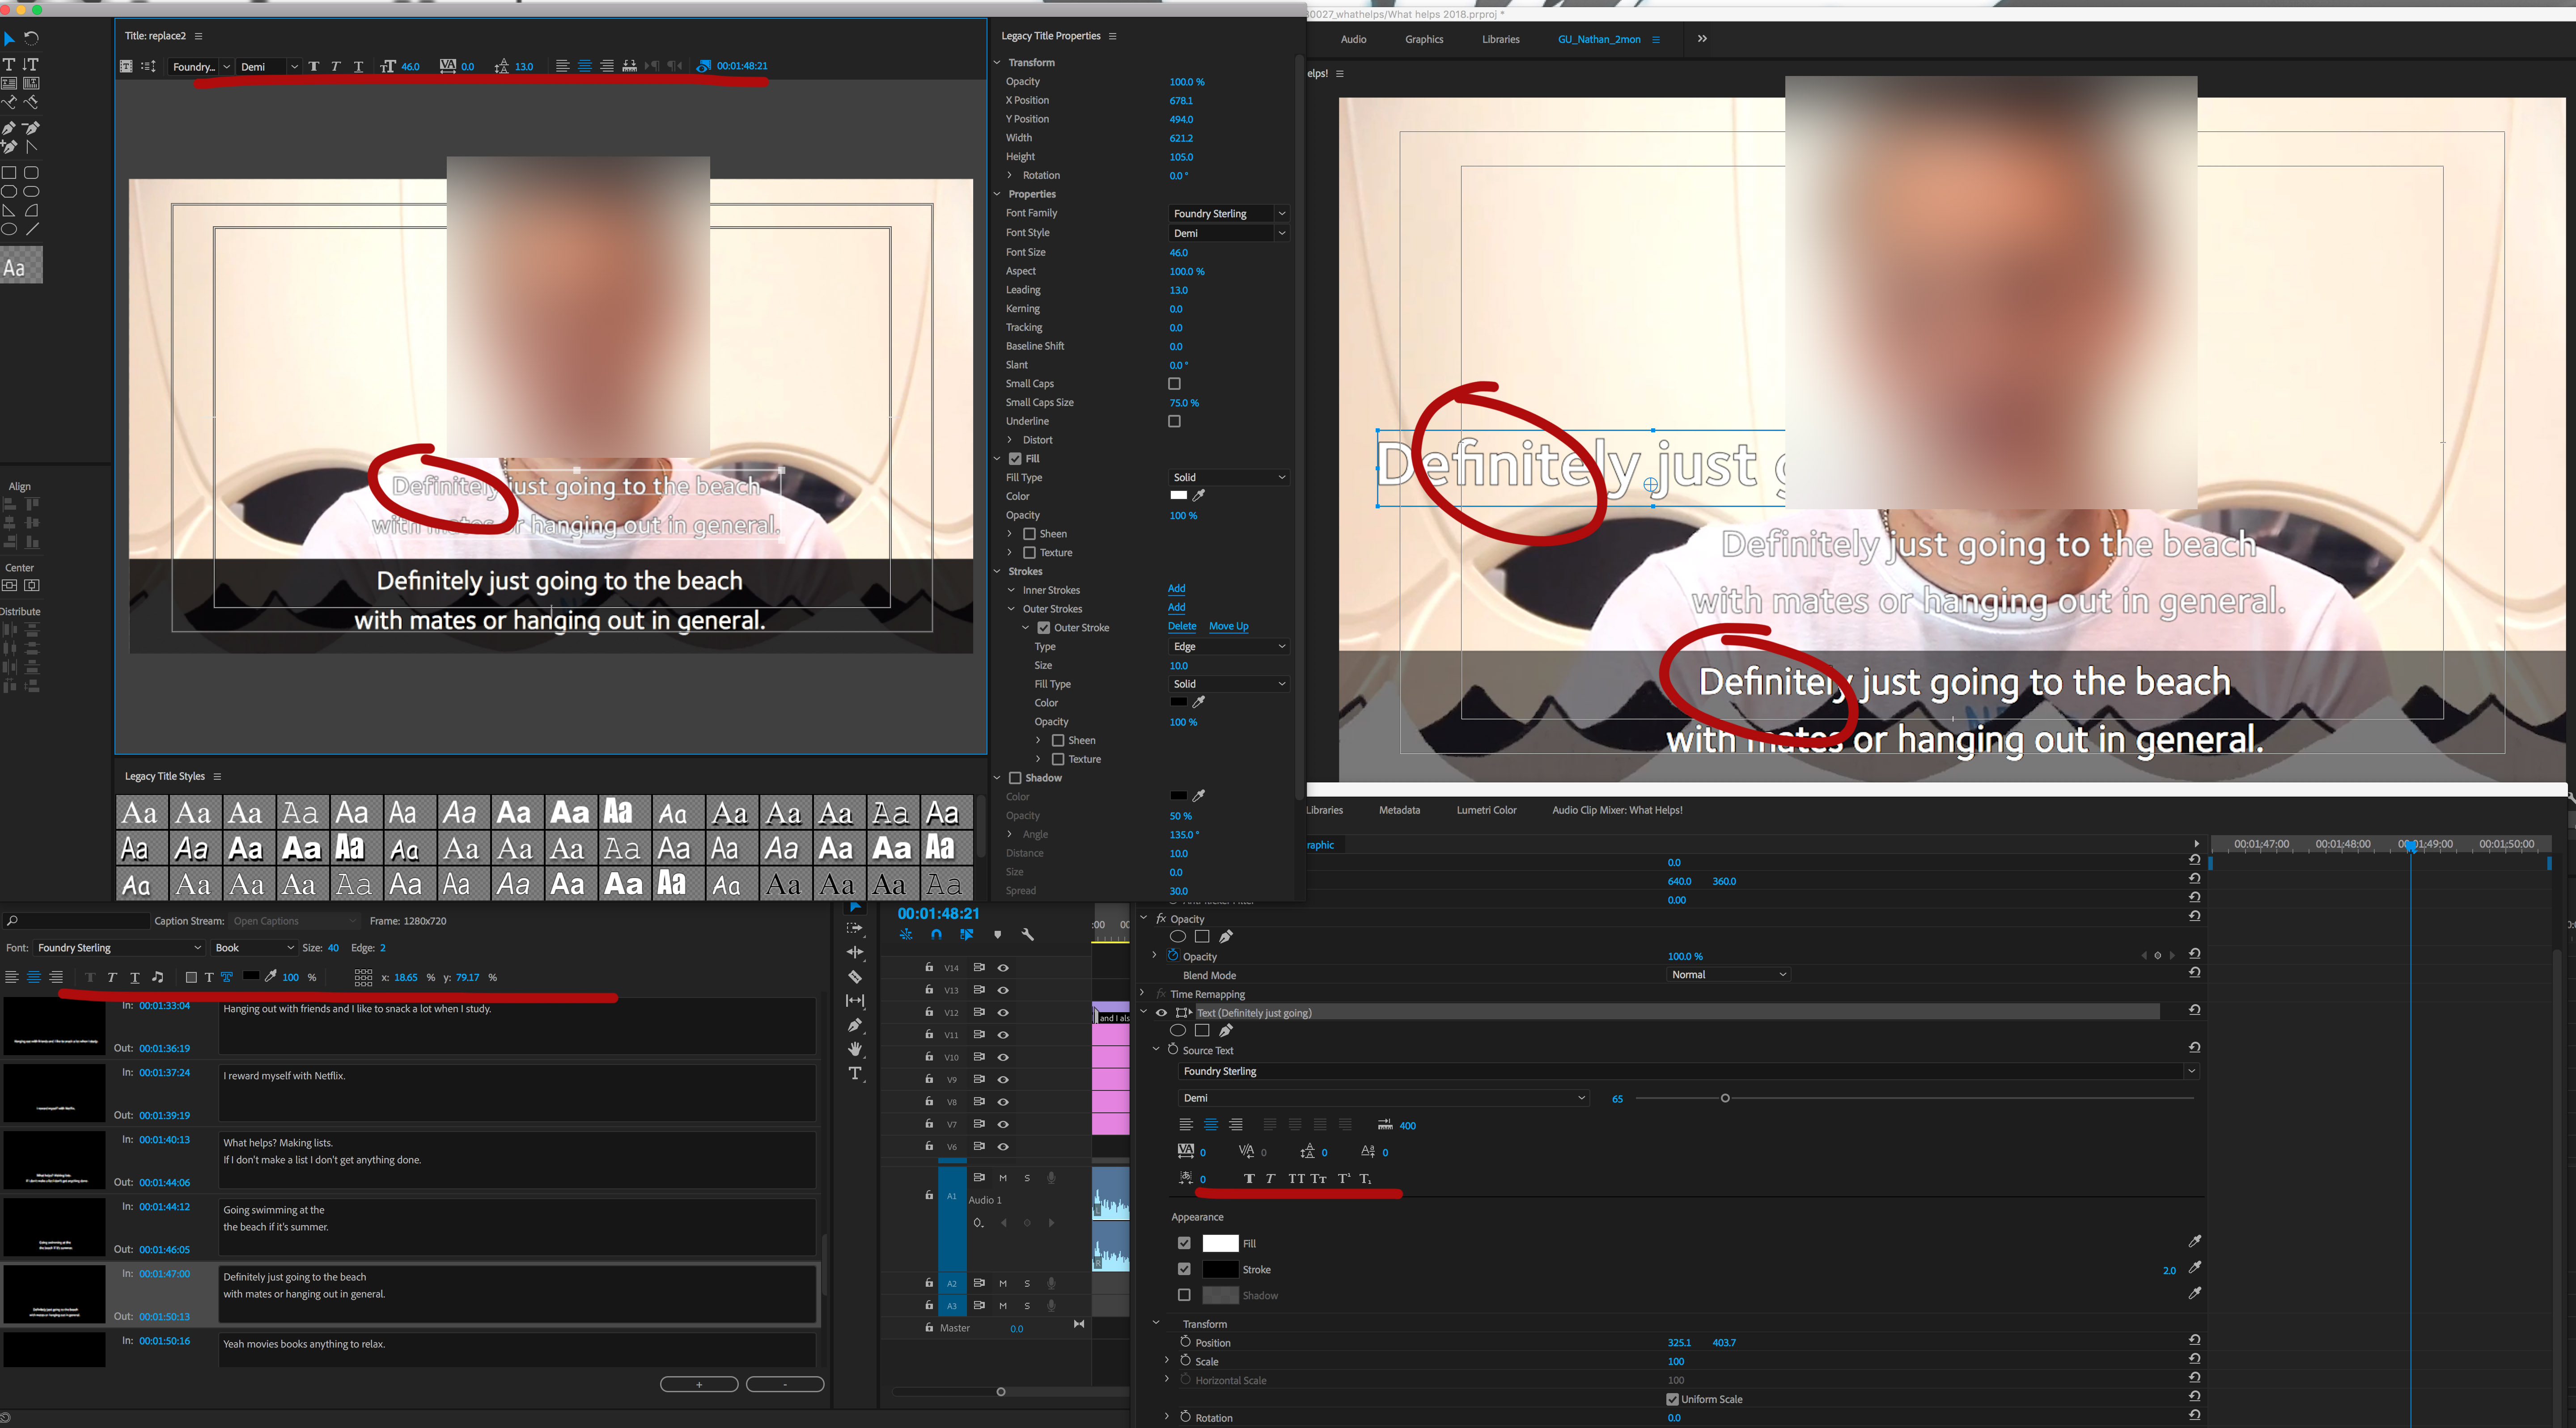Open Outer Stroke Type Edge dropdown
Image resolution: width=2576 pixels, height=1428 pixels.
(1228, 647)
